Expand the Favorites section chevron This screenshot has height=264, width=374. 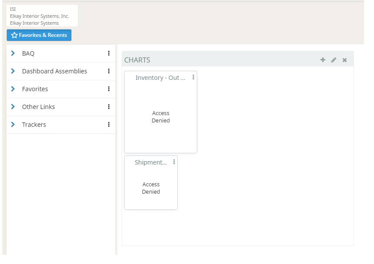click(x=13, y=89)
